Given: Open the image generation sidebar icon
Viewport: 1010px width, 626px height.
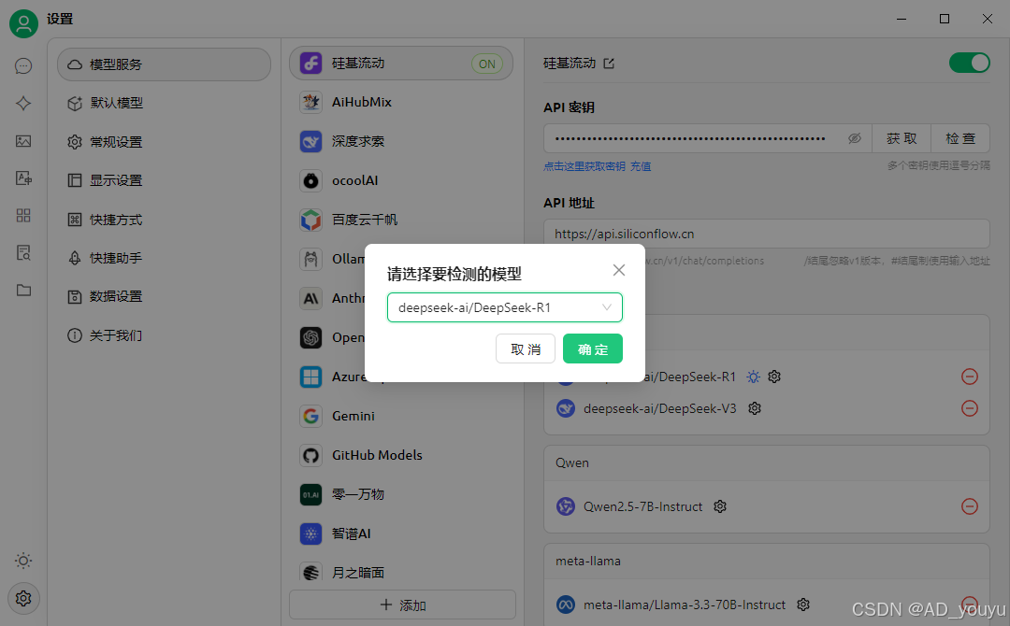Looking at the screenshot, I should click(22, 140).
